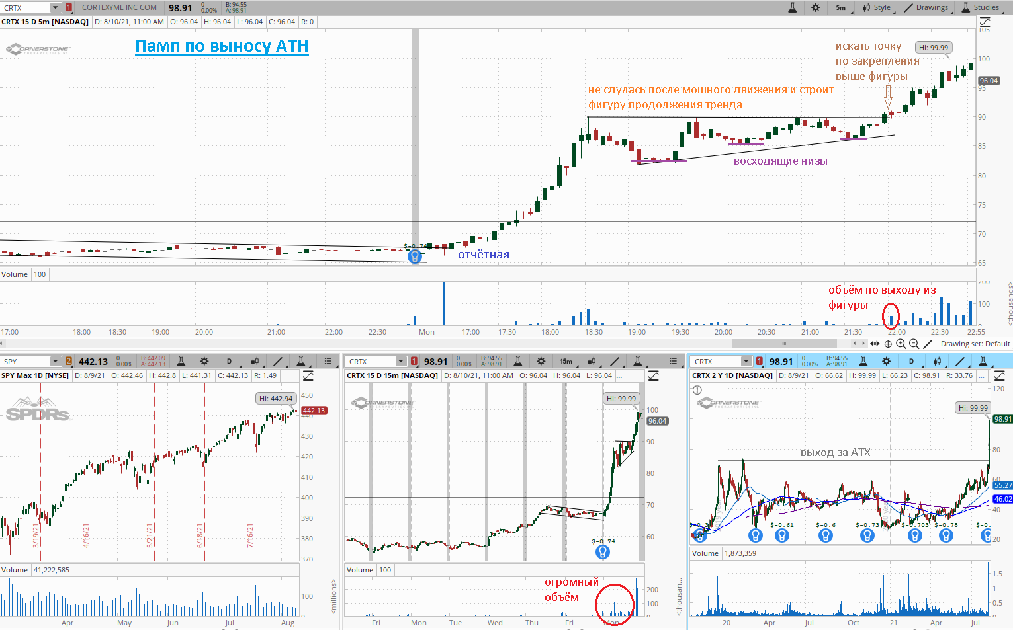Toggle the price scale mode icon in the SPY chart
Viewport: 1013px width, 630px height.
308,375
